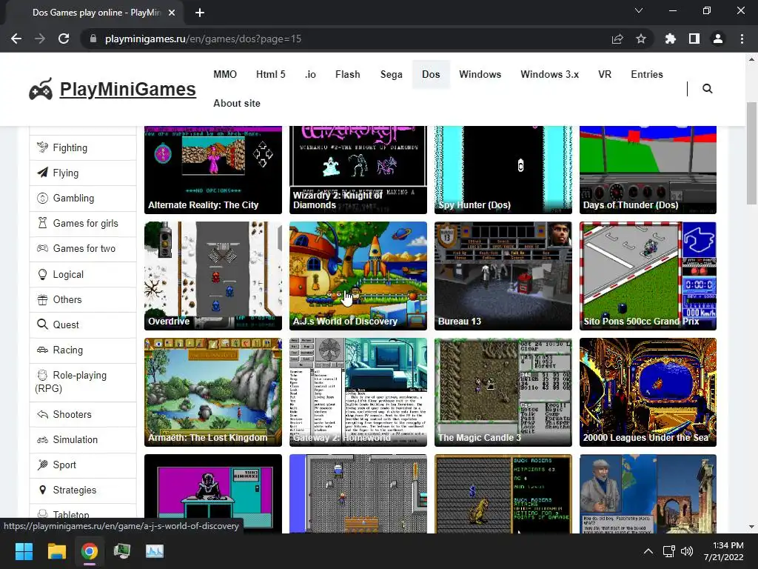This screenshot has width=758, height=569.
Task: Go back with the browser back arrow
Action: pos(16,39)
